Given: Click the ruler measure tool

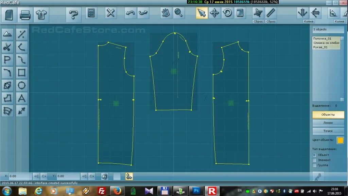Looking at the screenshot, I should (271, 13).
